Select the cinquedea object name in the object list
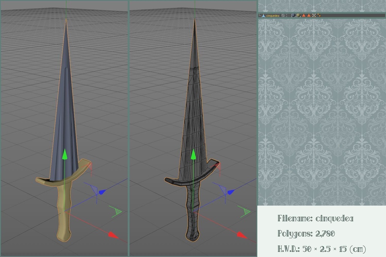 273,15
